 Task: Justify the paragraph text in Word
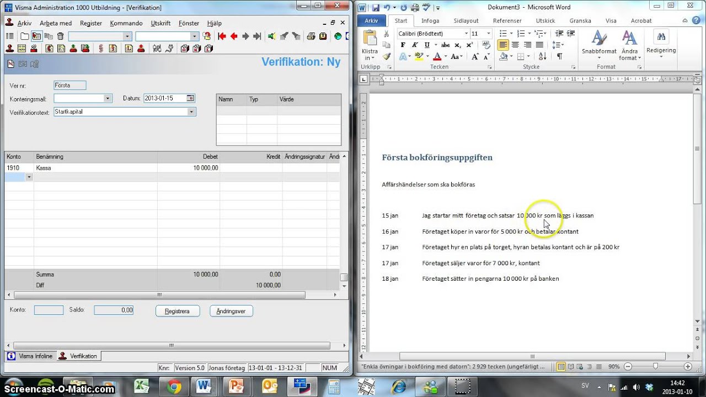[x=539, y=45]
